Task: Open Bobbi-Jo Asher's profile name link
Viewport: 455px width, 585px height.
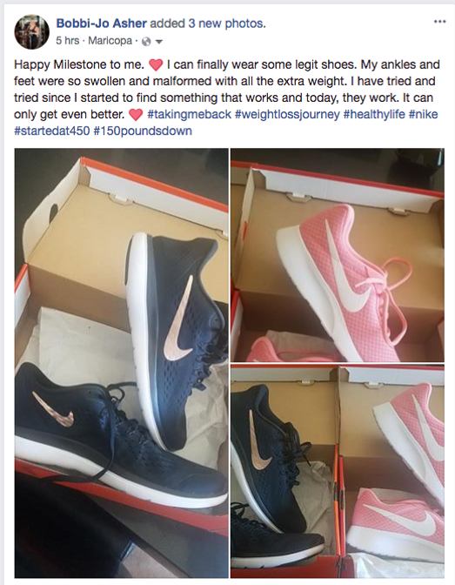Action: (x=102, y=24)
